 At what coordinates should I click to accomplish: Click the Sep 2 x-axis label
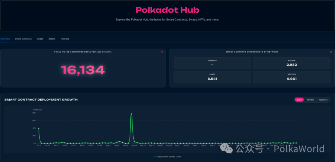point(195,146)
